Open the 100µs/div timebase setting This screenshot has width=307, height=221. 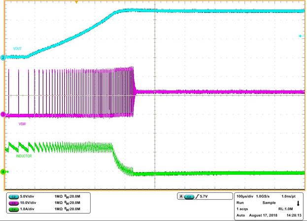[x=245, y=196]
